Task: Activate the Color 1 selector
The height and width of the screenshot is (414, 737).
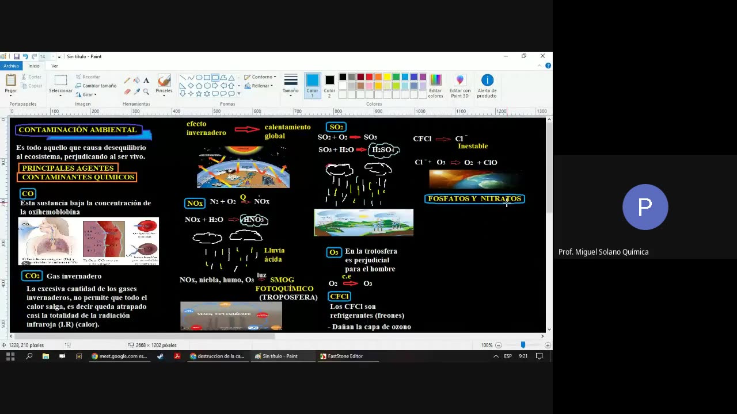Action: click(x=312, y=85)
